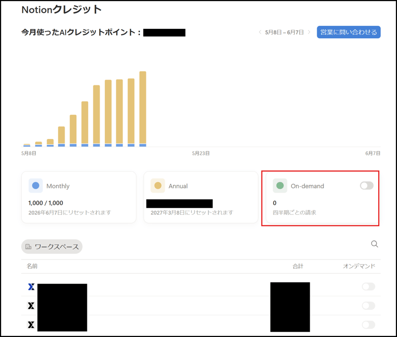The height and width of the screenshot is (337, 397).
Task: Toggle the On-demand credit switch
Action: pyautogui.click(x=367, y=186)
